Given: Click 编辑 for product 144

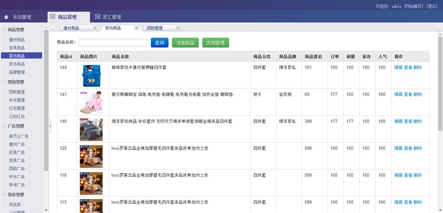Looking at the screenshot, I should click(398, 67).
